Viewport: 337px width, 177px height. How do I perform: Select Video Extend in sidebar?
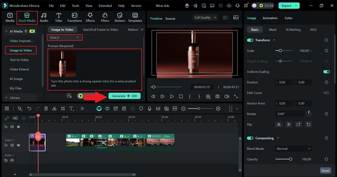tap(19, 69)
